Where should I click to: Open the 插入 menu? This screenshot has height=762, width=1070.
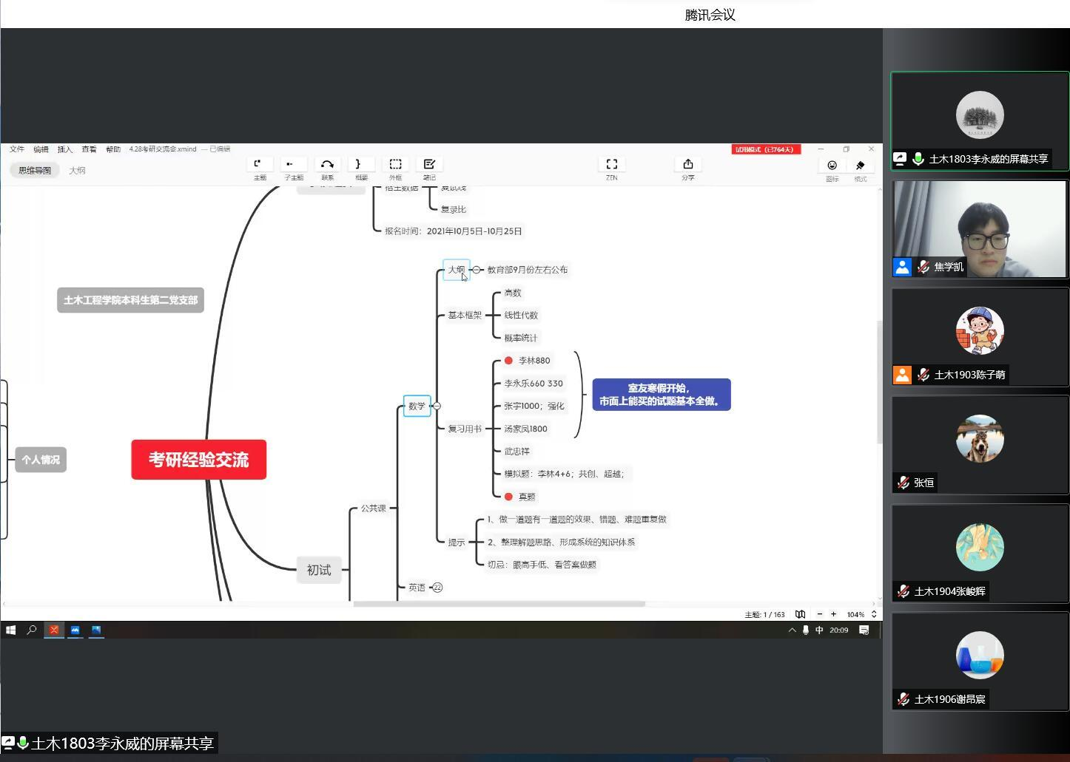tap(65, 149)
